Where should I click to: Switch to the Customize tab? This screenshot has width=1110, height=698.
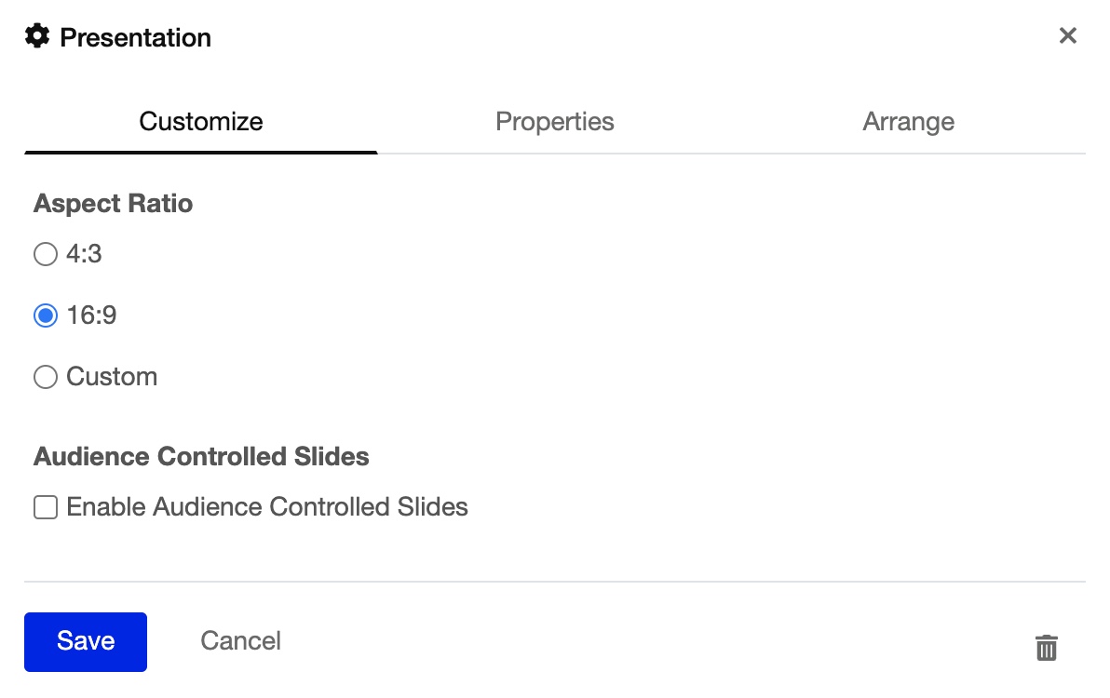(201, 122)
